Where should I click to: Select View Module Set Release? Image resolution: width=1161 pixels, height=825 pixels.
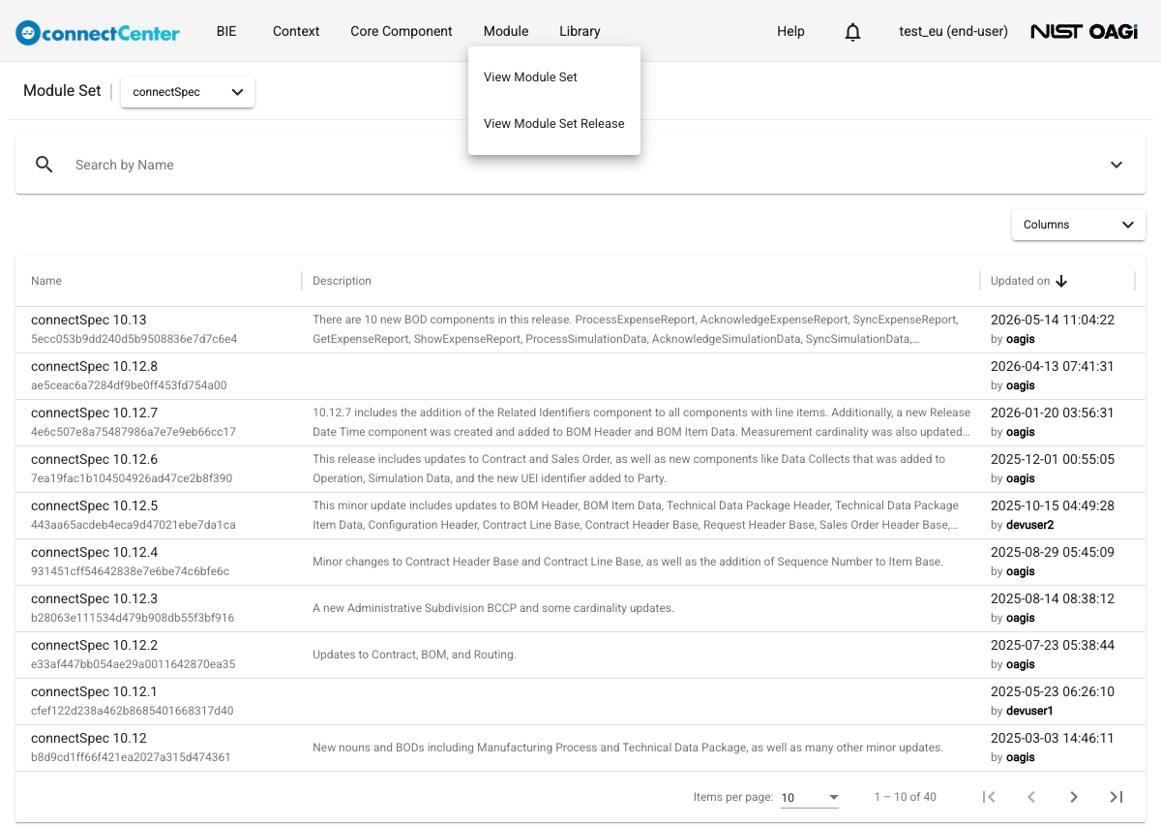click(x=554, y=124)
